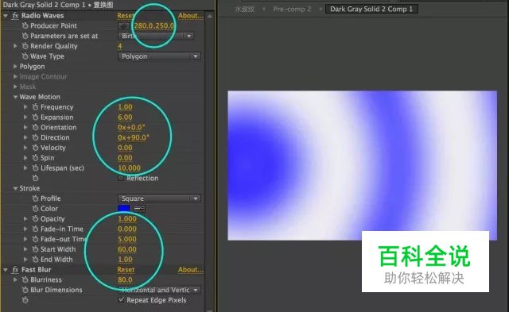Expand the Frequency property

tap(25, 107)
